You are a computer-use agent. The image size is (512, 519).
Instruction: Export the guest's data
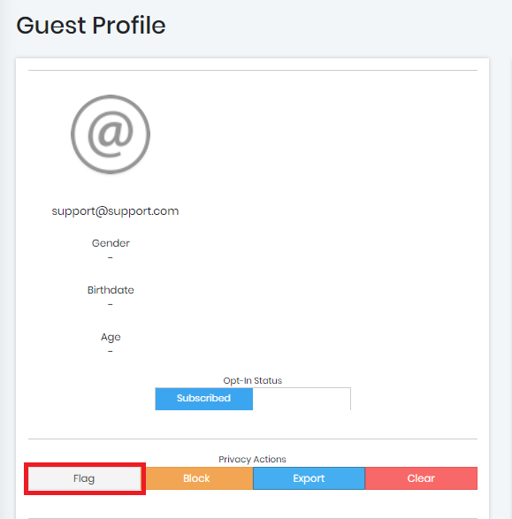tap(309, 478)
